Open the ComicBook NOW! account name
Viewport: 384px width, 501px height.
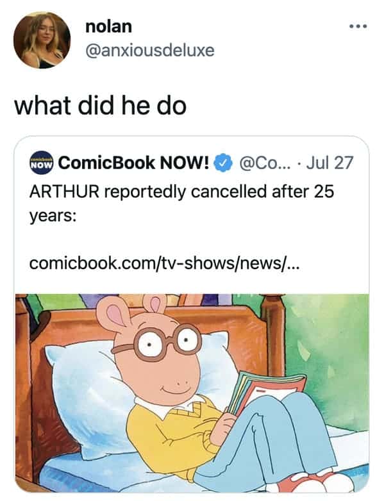[133, 163]
